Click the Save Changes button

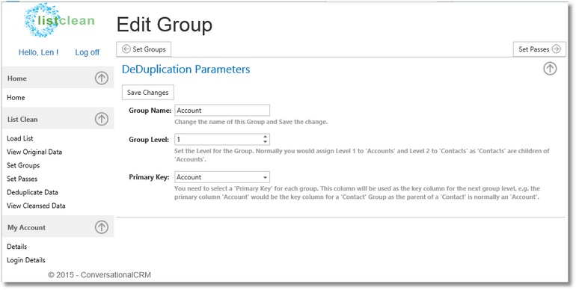point(147,93)
